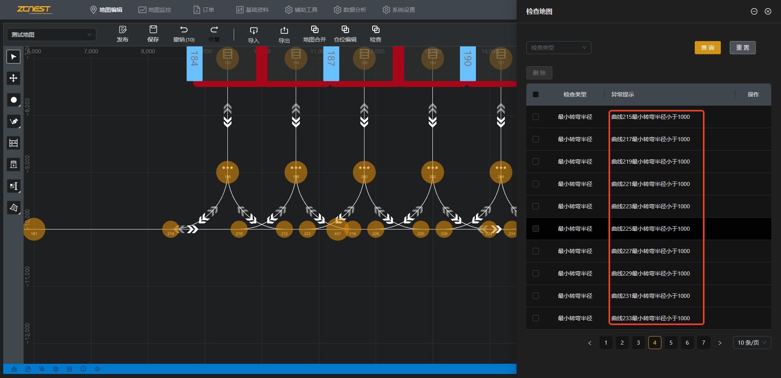Open 仓位编辑 bin editing

click(x=345, y=34)
